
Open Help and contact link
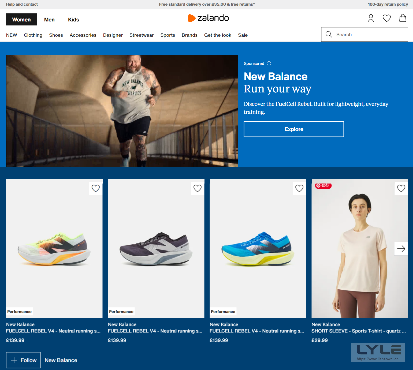click(x=22, y=4)
